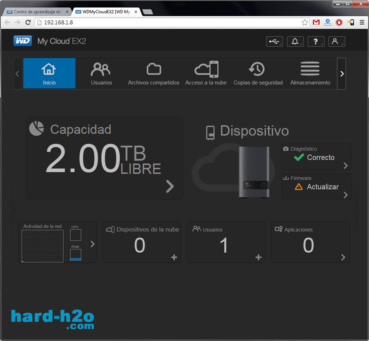Click the Diagnóstico medical kit icon

click(x=286, y=149)
